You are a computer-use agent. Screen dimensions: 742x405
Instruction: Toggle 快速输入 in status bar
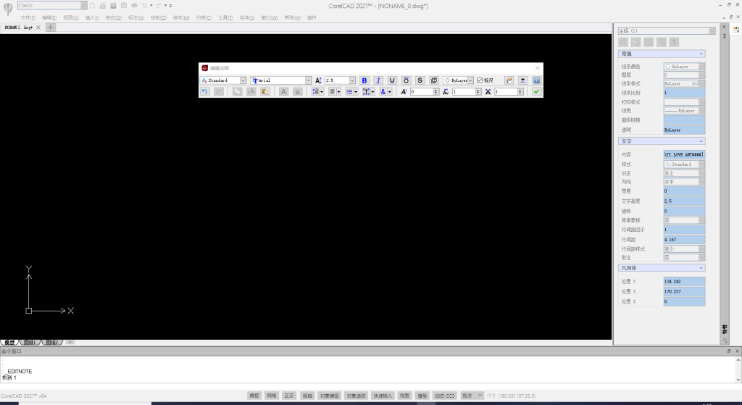click(383, 396)
